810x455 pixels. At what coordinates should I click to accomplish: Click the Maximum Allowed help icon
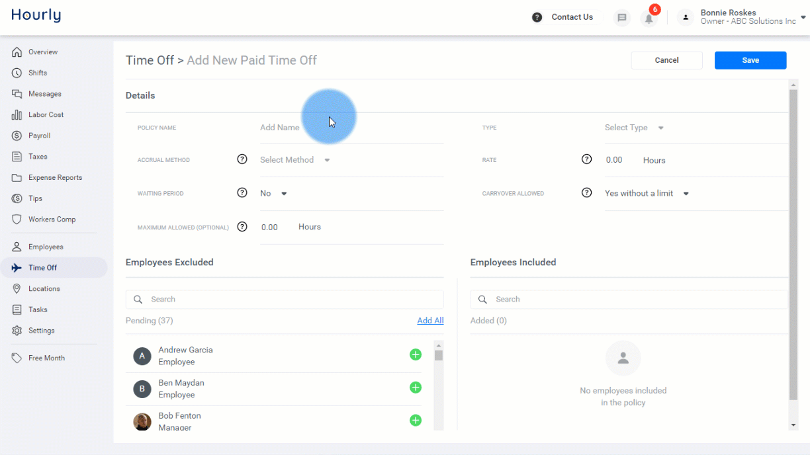coord(242,227)
